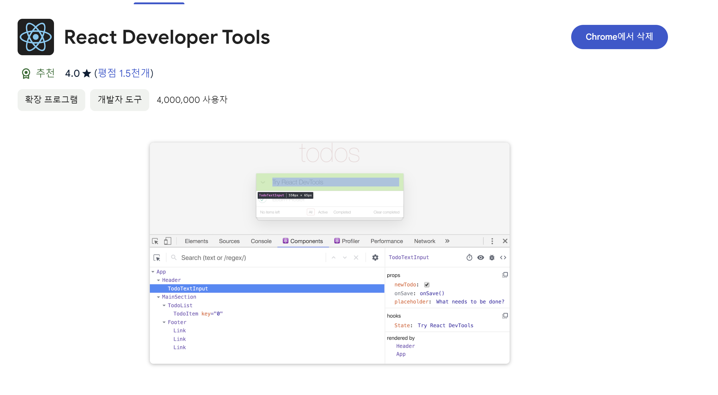Switch to the Sources tab
Image resolution: width=718 pixels, height=395 pixels.
tap(229, 241)
